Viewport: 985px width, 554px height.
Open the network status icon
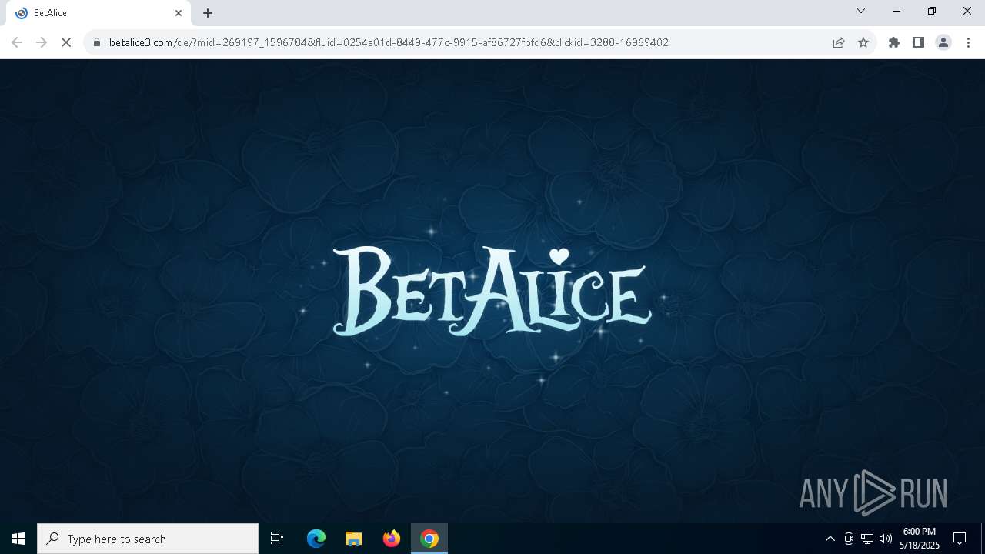(867, 539)
